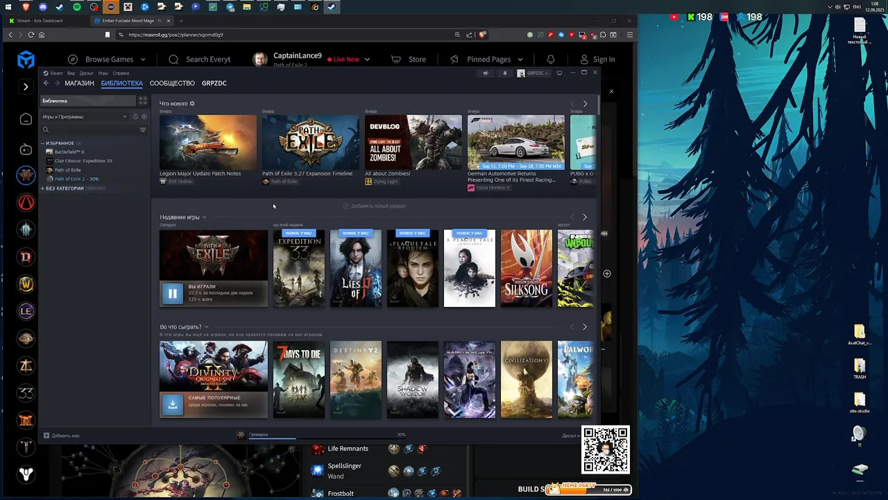The image size is (888, 500).
Task: Click Sign In on Maxroll
Action: [x=597, y=59]
